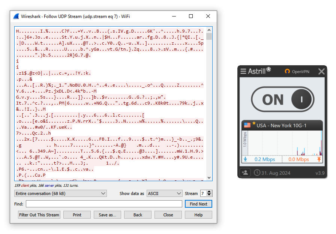
Task: Click the US flag icon in Astrill
Action: (247, 125)
